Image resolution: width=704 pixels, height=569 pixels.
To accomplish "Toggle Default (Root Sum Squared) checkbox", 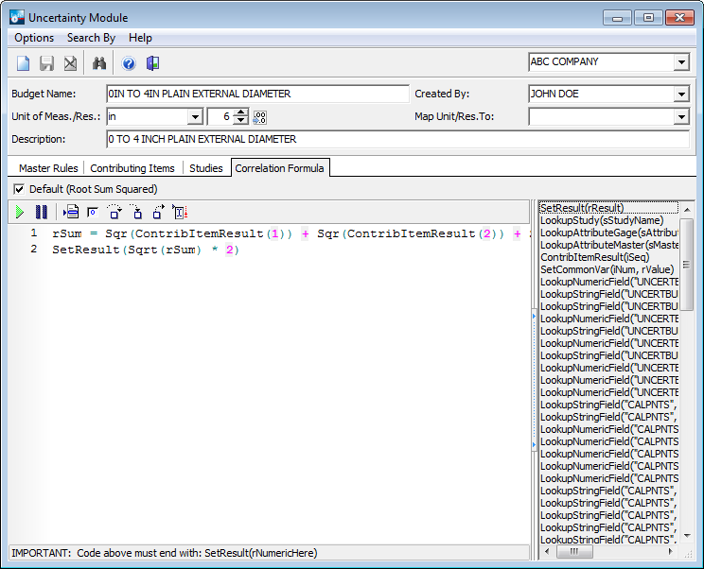I will pos(20,189).
